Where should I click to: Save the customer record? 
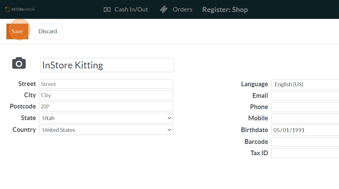(17, 31)
